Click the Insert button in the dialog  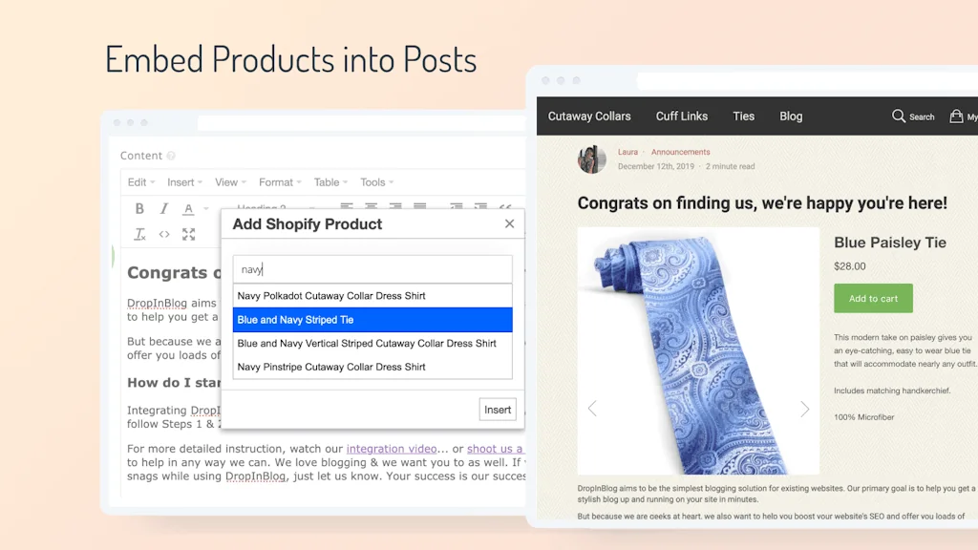click(497, 409)
